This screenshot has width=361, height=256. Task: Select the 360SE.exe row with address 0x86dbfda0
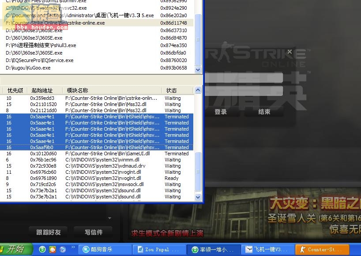click(x=97, y=53)
